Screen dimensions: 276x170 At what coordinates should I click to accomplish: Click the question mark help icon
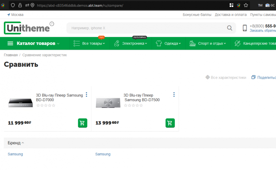(52, 24)
